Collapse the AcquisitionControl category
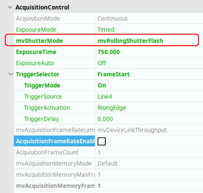This screenshot has width=203, height=193. (x=10, y=7)
